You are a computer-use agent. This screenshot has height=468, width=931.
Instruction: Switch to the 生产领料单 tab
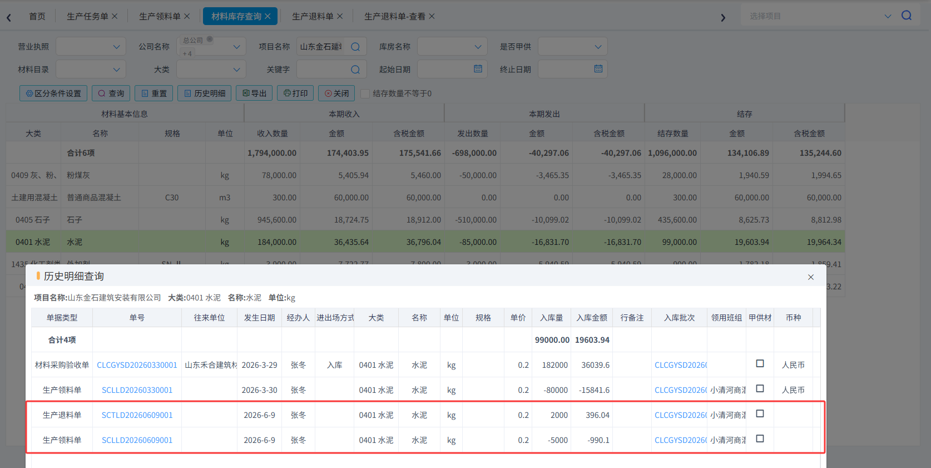click(160, 16)
